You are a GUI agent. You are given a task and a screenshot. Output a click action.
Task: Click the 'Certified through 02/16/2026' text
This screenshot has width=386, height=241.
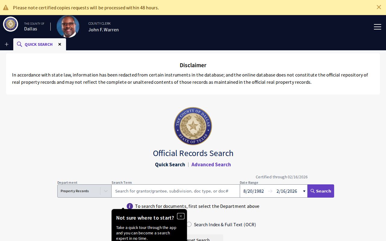click(x=282, y=177)
